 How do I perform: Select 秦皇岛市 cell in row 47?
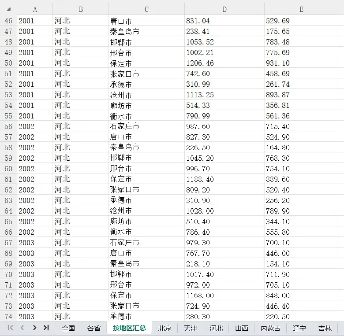[x=146, y=31]
